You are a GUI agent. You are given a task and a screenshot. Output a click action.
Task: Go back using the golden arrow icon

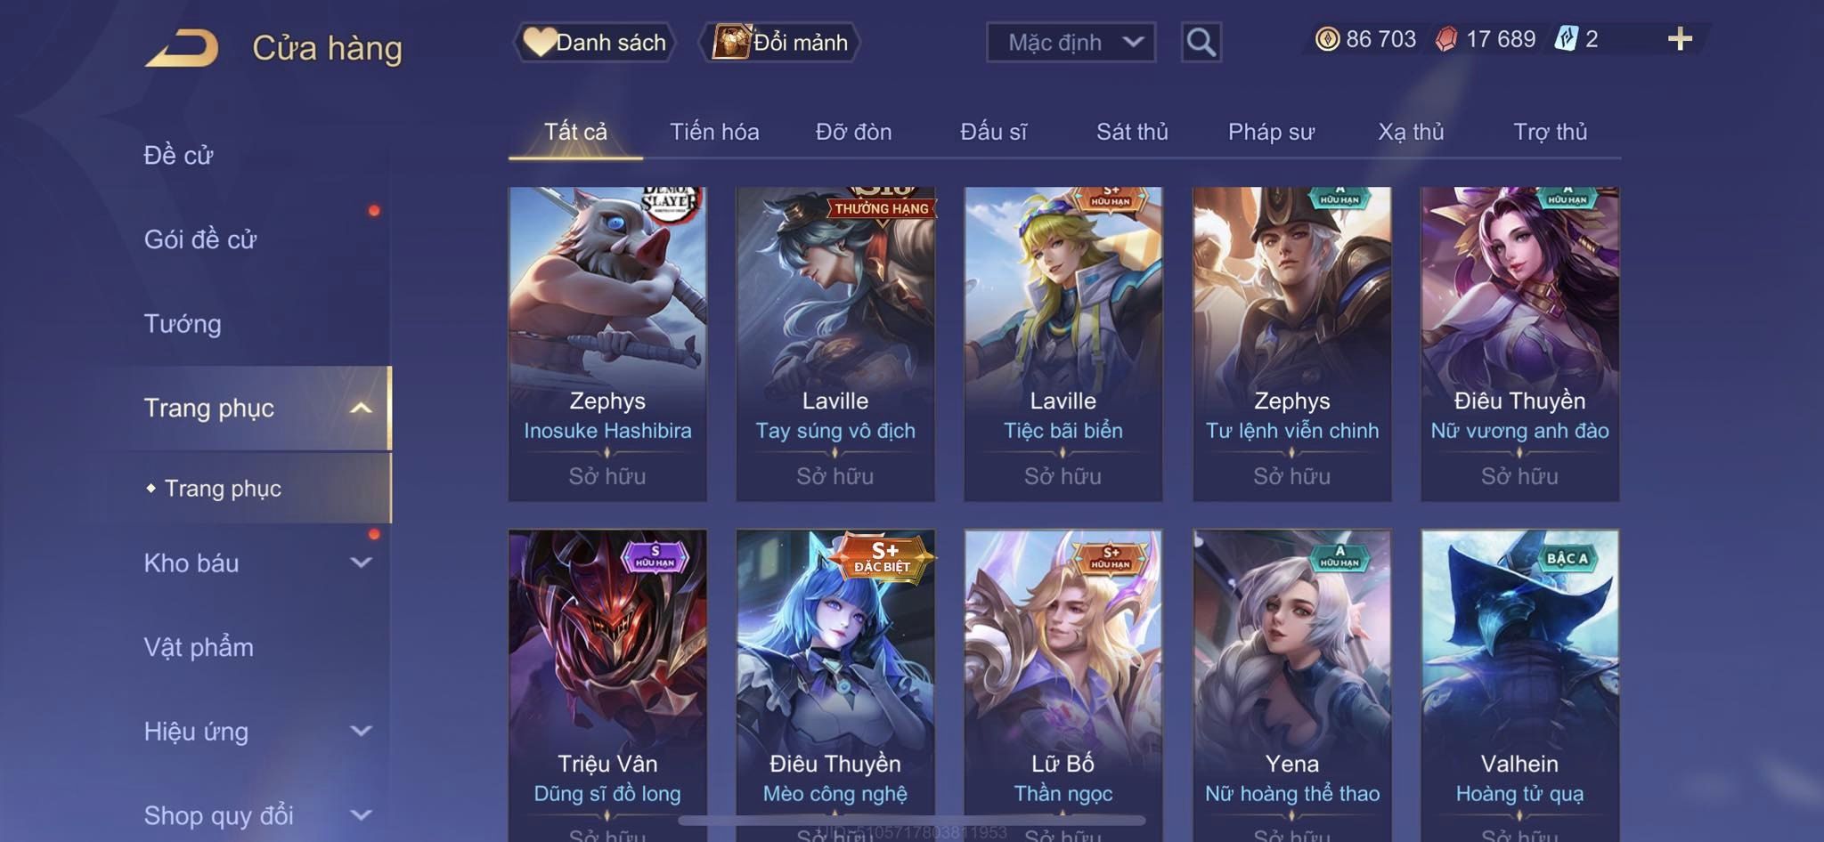(183, 47)
